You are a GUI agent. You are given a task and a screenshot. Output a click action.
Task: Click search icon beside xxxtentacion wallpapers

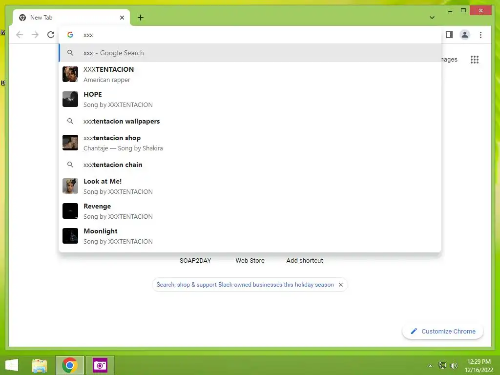point(70,121)
